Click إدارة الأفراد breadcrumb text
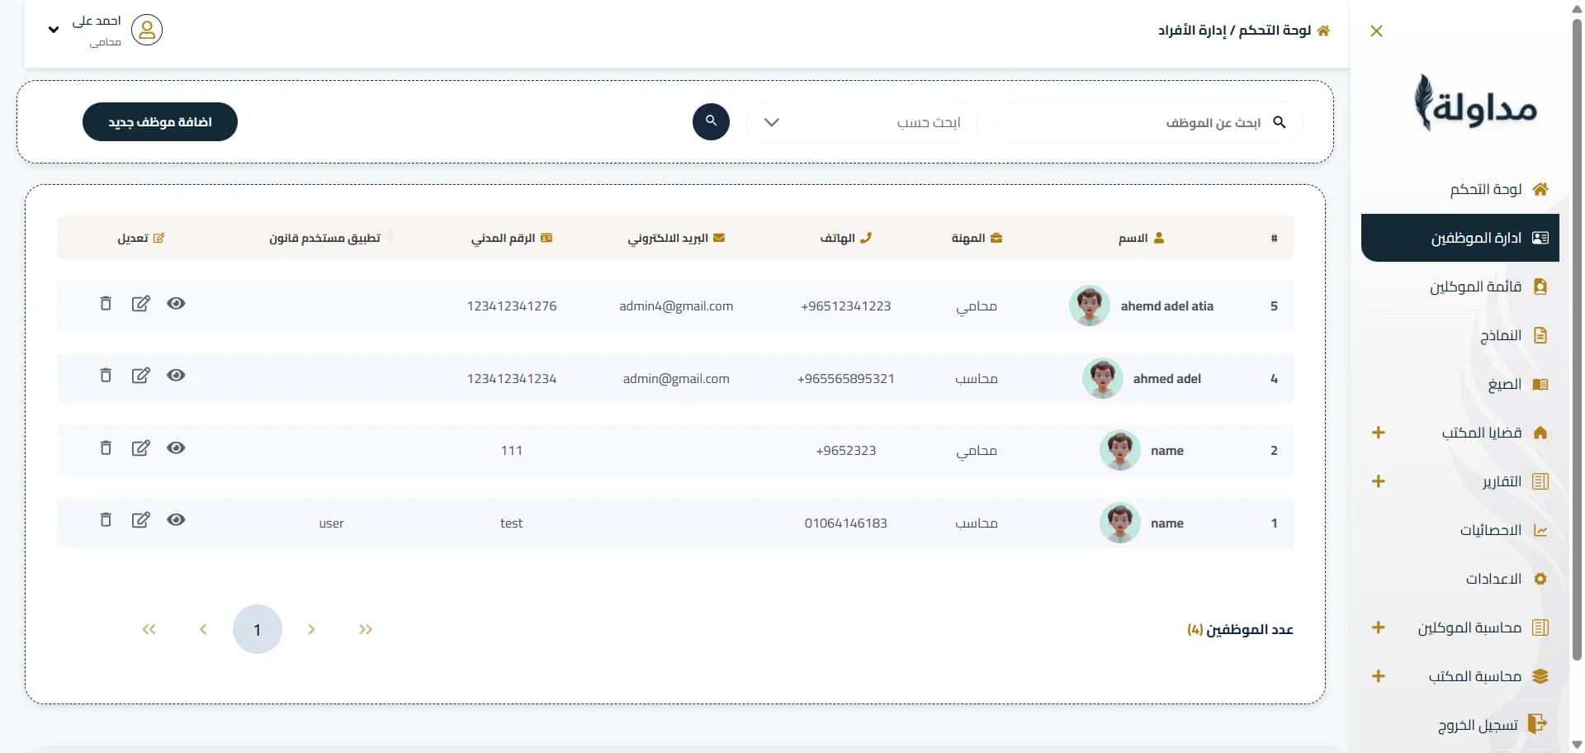 [x=1192, y=31]
